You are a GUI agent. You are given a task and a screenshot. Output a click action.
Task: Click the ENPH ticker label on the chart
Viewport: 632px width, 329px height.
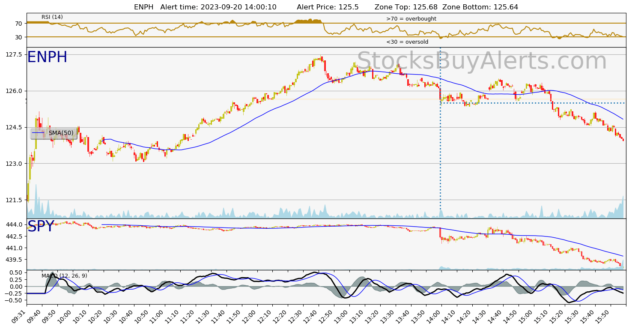click(x=47, y=57)
